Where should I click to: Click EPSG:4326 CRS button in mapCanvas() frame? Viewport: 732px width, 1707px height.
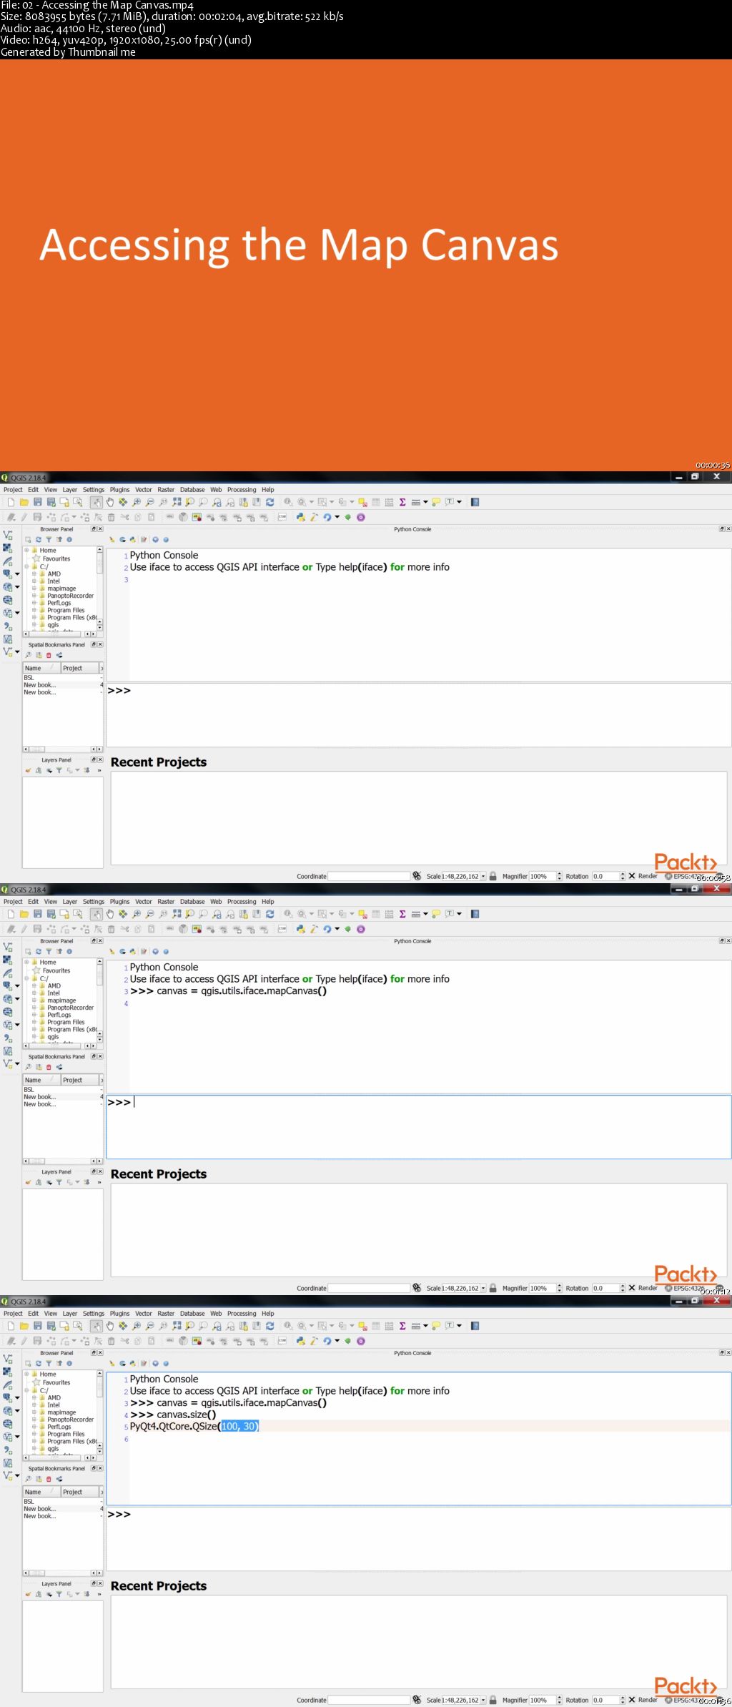coord(685,1288)
